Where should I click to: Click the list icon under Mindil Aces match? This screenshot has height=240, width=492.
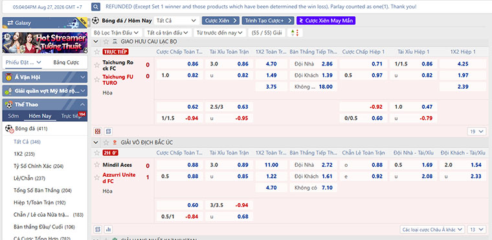98,230
